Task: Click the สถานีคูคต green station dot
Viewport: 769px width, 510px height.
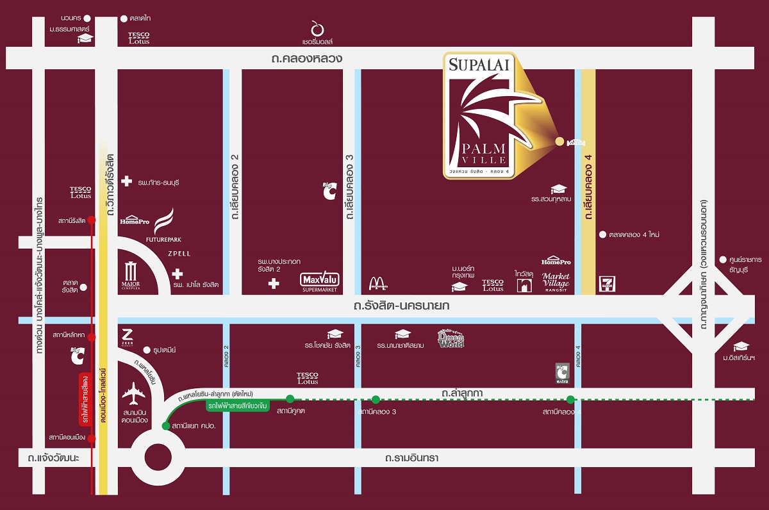Action: pyautogui.click(x=290, y=399)
